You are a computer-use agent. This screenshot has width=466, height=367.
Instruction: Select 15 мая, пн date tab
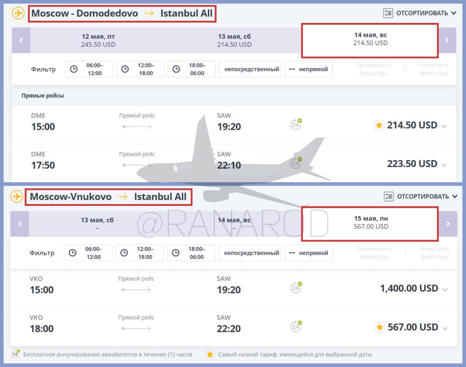point(370,223)
